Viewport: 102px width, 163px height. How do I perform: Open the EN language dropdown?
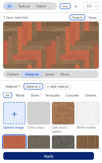coord(91,6)
